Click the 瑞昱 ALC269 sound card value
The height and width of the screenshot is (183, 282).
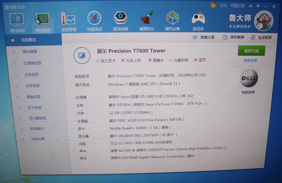tap(169, 149)
